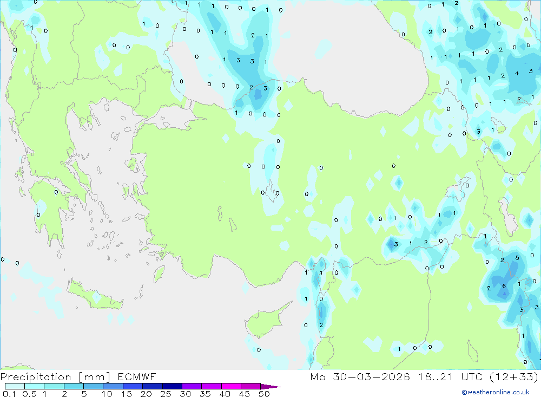Pick the 10–15 mm legend color swatch
Image resolution: width=541 pixels, height=397 pixels.
[x=113, y=386]
